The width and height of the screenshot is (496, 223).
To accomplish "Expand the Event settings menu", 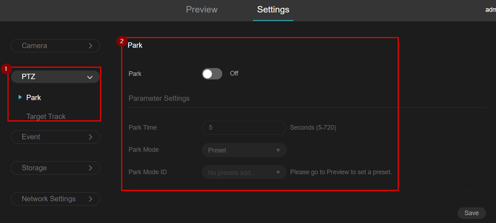I will [x=55, y=137].
